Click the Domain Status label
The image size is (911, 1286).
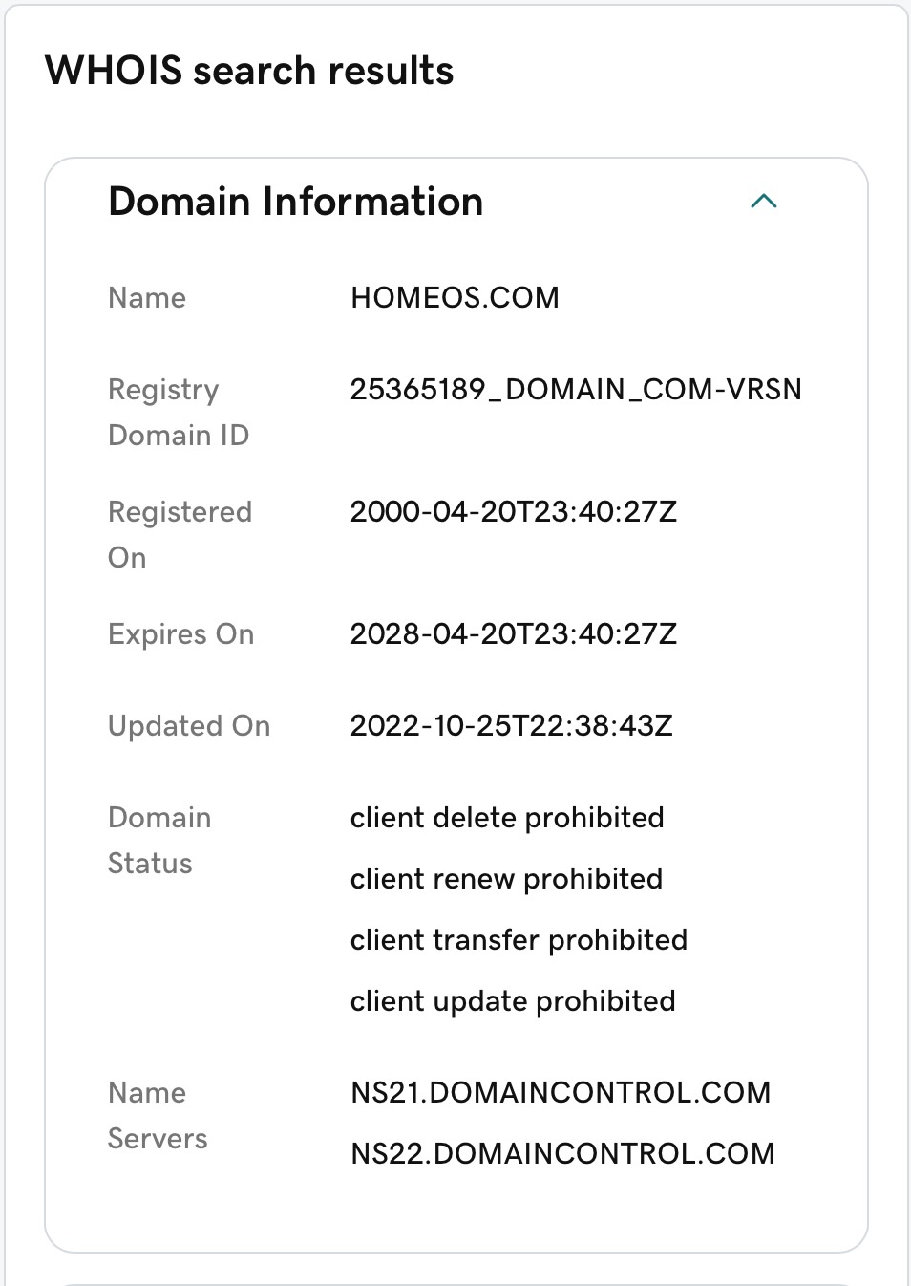pyautogui.click(x=159, y=841)
